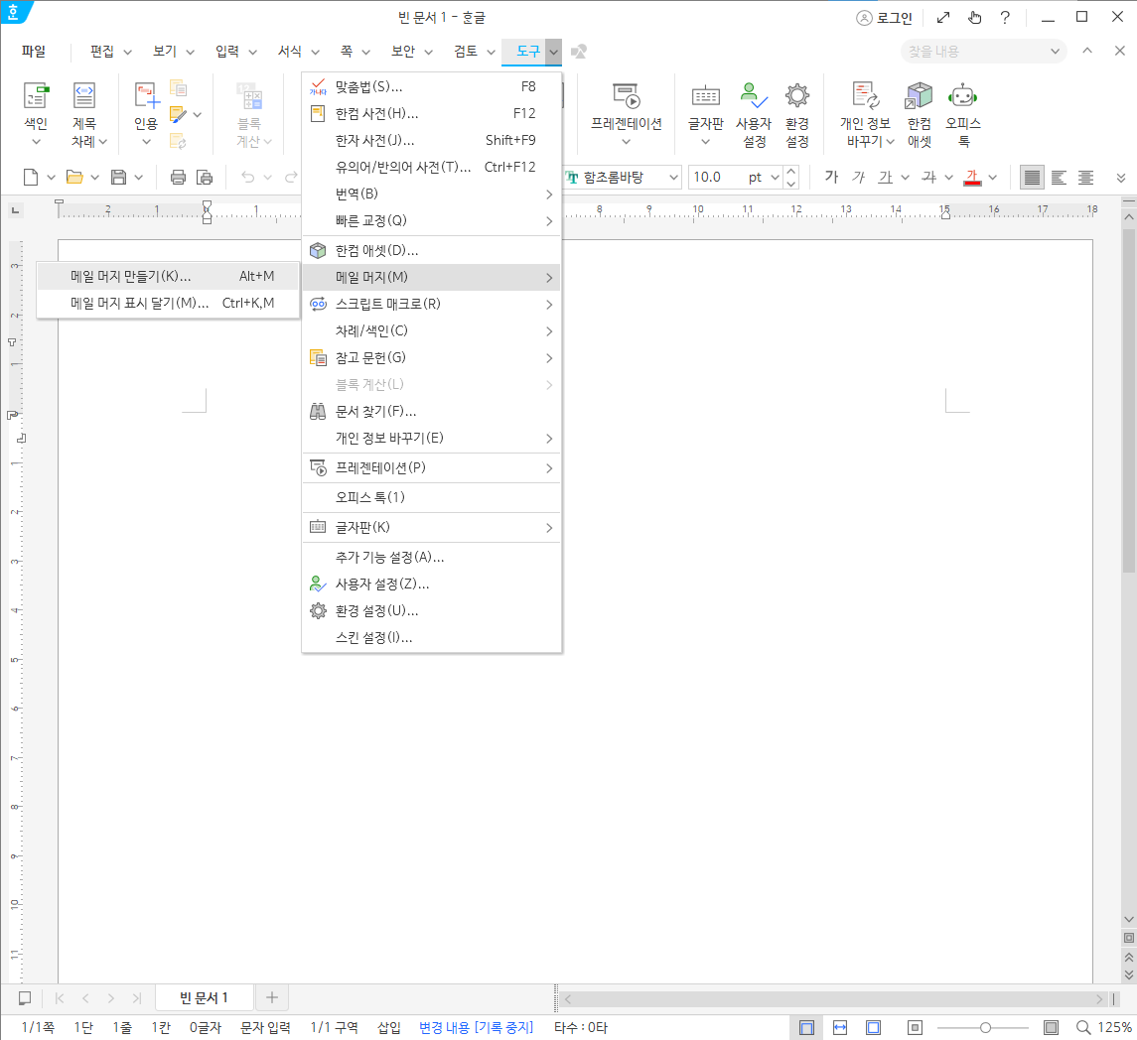
Task: Expand the 찾을 내용 search dropdown arrow
Action: pos(1055,52)
